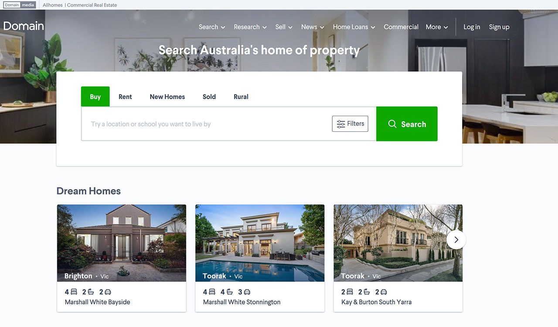Image resolution: width=558 pixels, height=327 pixels.
Task: Click car icon on Kay & Burton listing
Action: coord(384,292)
